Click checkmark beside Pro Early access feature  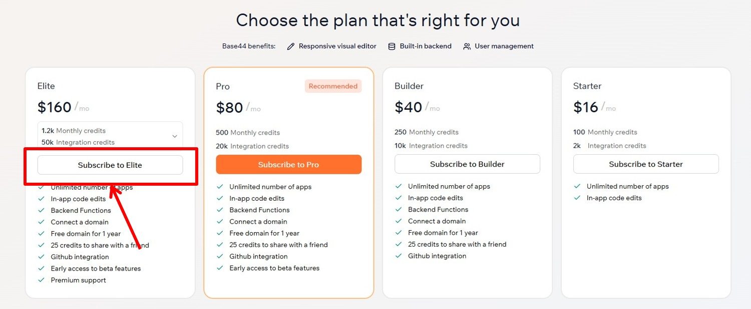pyautogui.click(x=220, y=268)
